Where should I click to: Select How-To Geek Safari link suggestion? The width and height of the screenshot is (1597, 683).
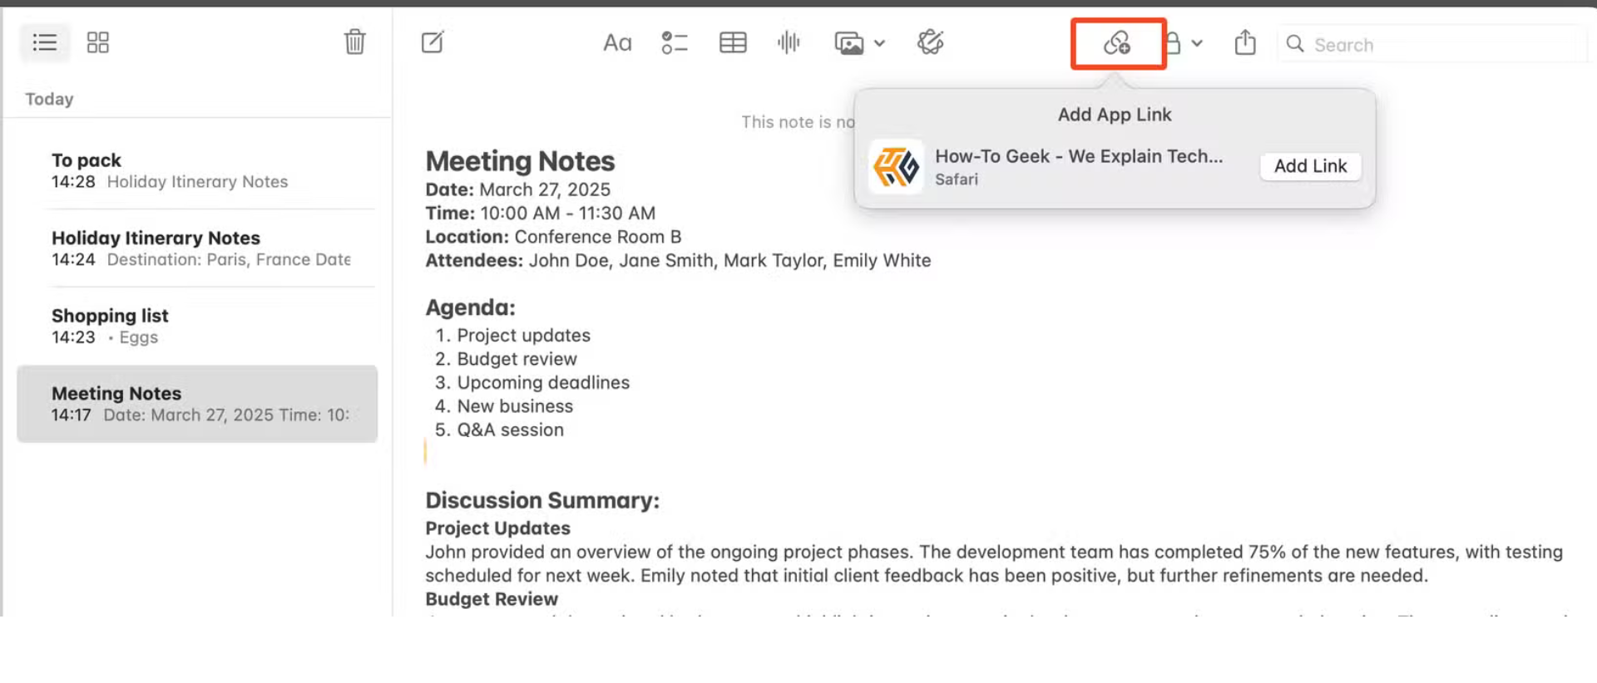point(1078,166)
